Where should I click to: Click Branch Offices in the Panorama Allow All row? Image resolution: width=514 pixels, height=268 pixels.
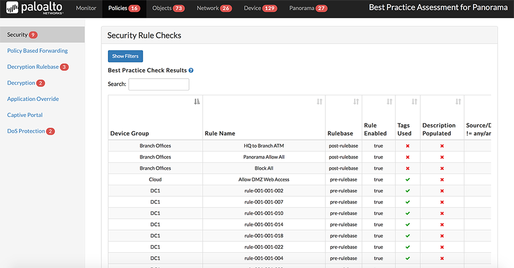(x=155, y=157)
